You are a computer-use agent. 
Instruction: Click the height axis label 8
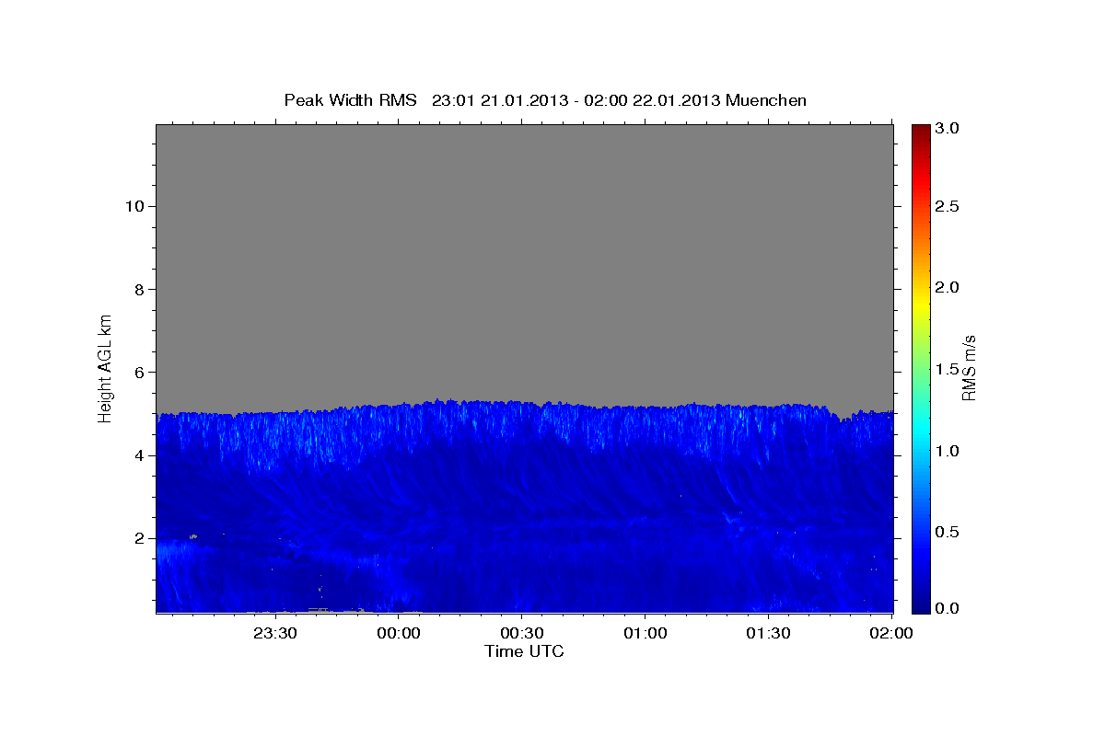pyautogui.click(x=139, y=289)
